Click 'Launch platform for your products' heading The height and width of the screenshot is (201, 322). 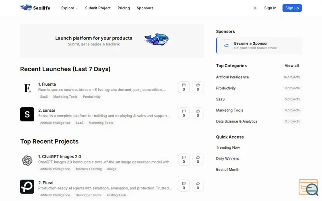94,38
